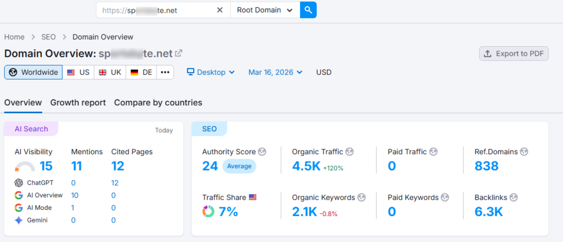Expand more countries with the ellipsis button
This screenshot has width=563, height=242.
(165, 72)
